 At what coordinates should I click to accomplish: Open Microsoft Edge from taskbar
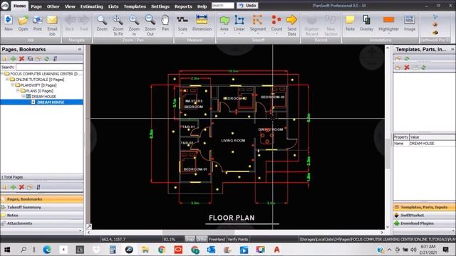pyautogui.click(x=47, y=250)
